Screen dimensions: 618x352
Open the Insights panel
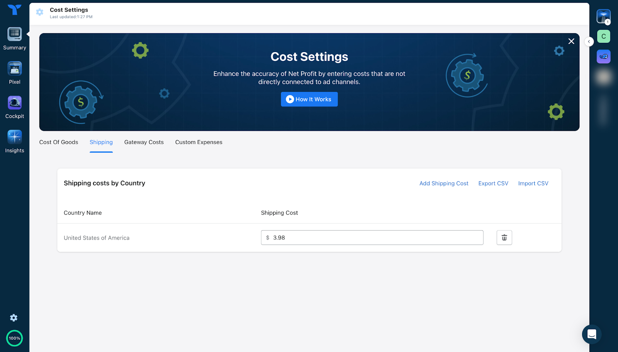point(14,140)
